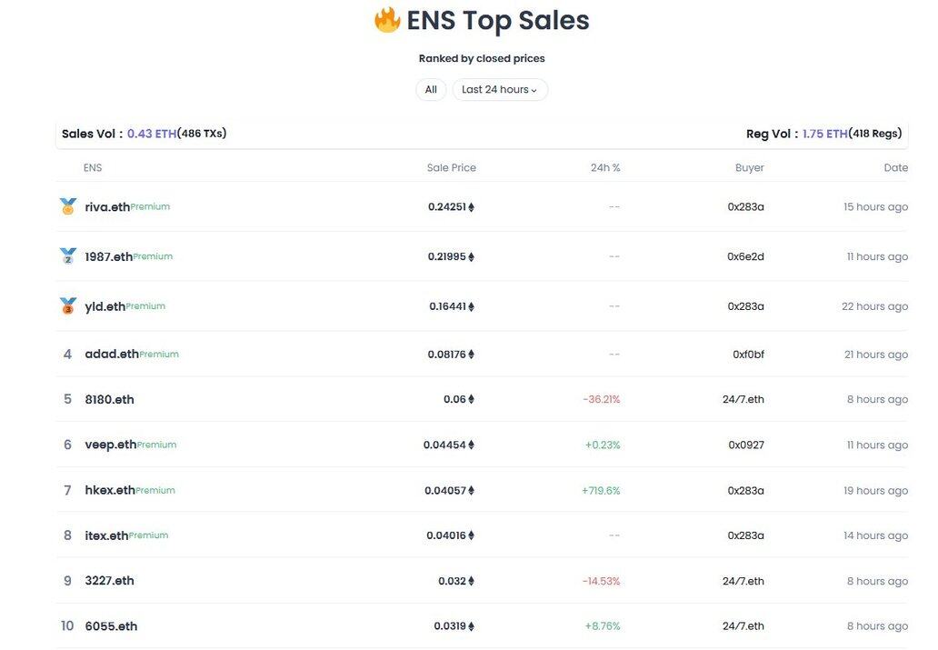Open the riva.eth domain link
The width and height of the screenshot is (938, 650).
pyautogui.click(x=107, y=206)
